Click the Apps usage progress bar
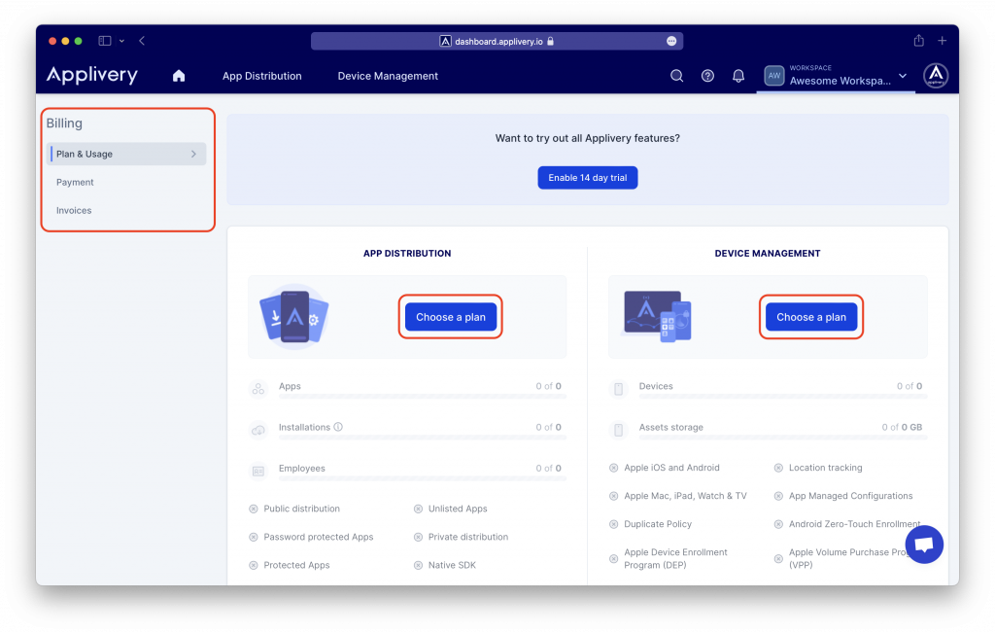Image resolution: width=995 pixels, height=633 pixels. 422,397
